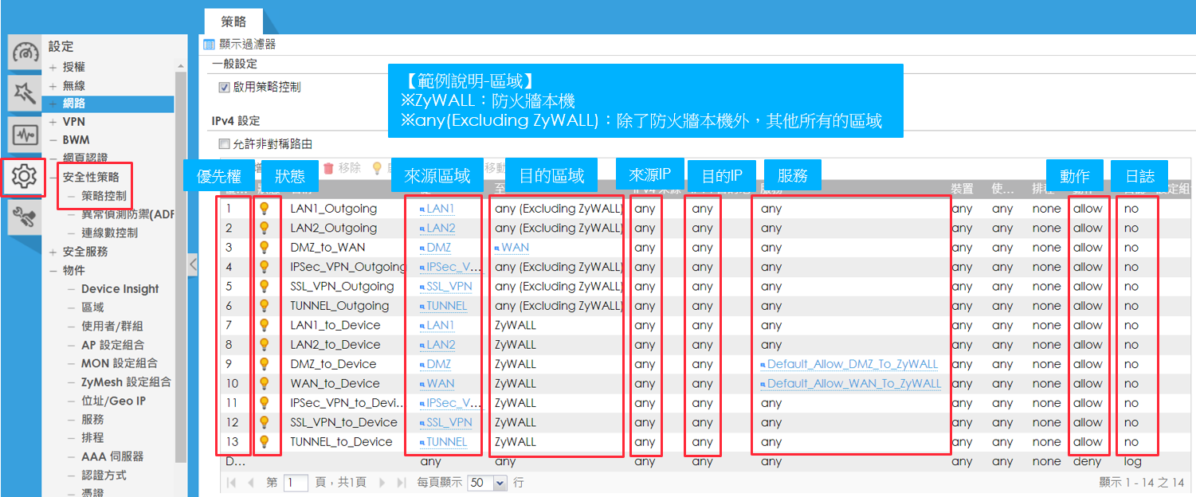The height and width of the screenshot is (497, 1196).
Task: Open Default_Allow_WAN_To_ZyWALL service link
Action: 854,383
